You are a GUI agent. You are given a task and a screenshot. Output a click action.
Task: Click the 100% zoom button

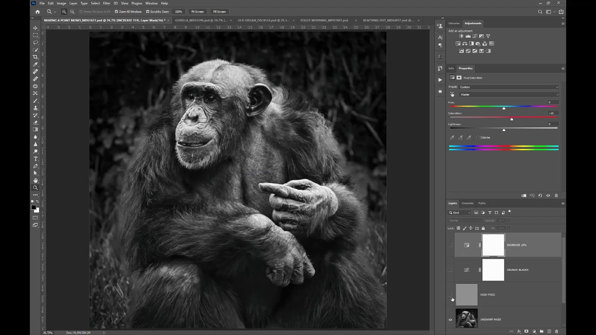(x=178, y=12)
